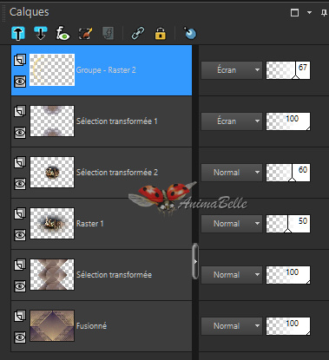The width and height of the screenshot is (329, 360).
Task: Select thumbnail of Sélection transformée 2 layer
Action: pyautogui.click(x=52, y=172)
